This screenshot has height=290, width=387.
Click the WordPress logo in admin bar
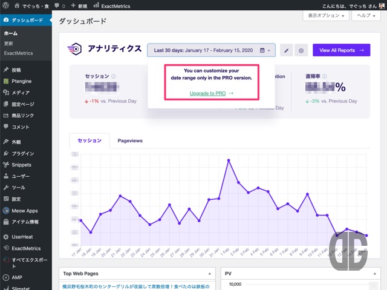5,5
